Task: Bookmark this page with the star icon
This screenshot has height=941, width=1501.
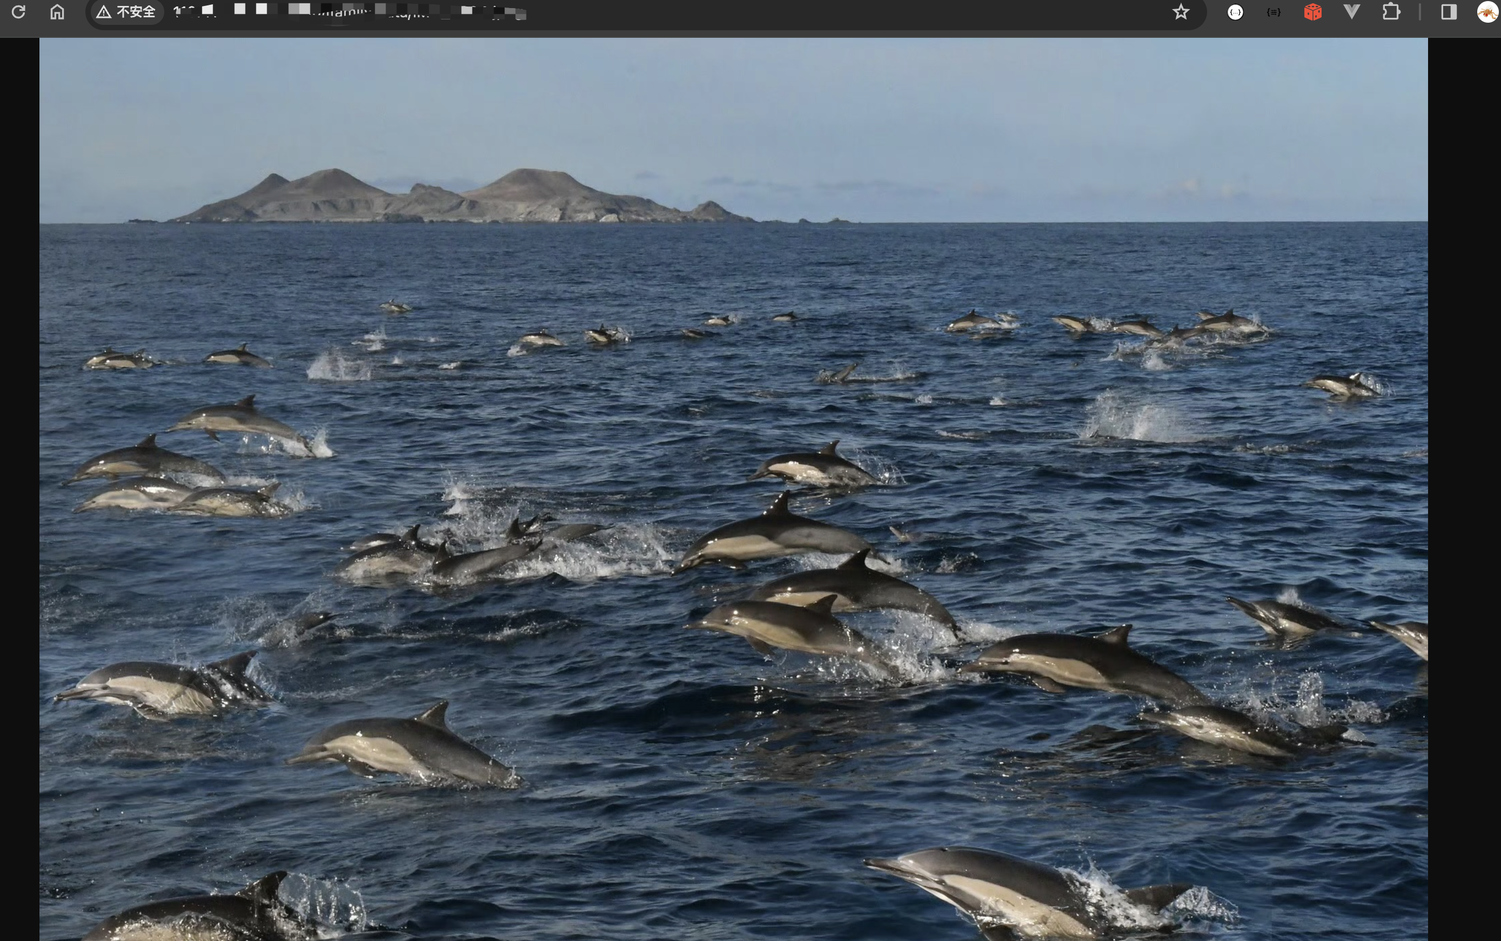Action: [1181, 12]
